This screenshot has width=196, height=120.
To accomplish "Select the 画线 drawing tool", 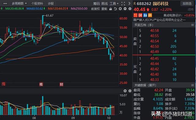I will tap(104, 4).
